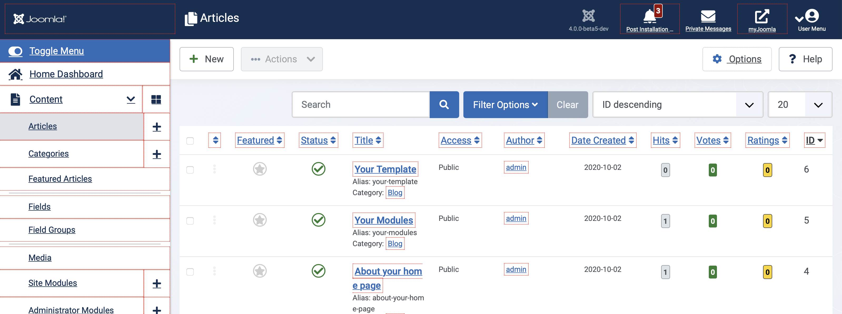Click the Blog category link under Your Template
842x314 pixels.
(395, 193)
